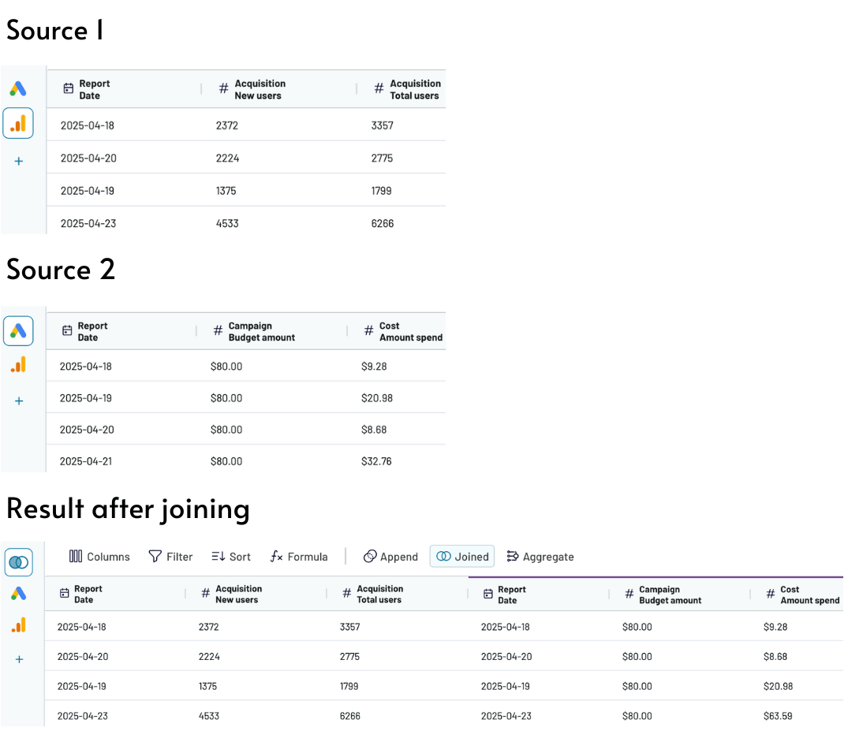Viewport: 848px width, 753px height.
Task: Open the Aggregate tool
Action: (540, 557)
